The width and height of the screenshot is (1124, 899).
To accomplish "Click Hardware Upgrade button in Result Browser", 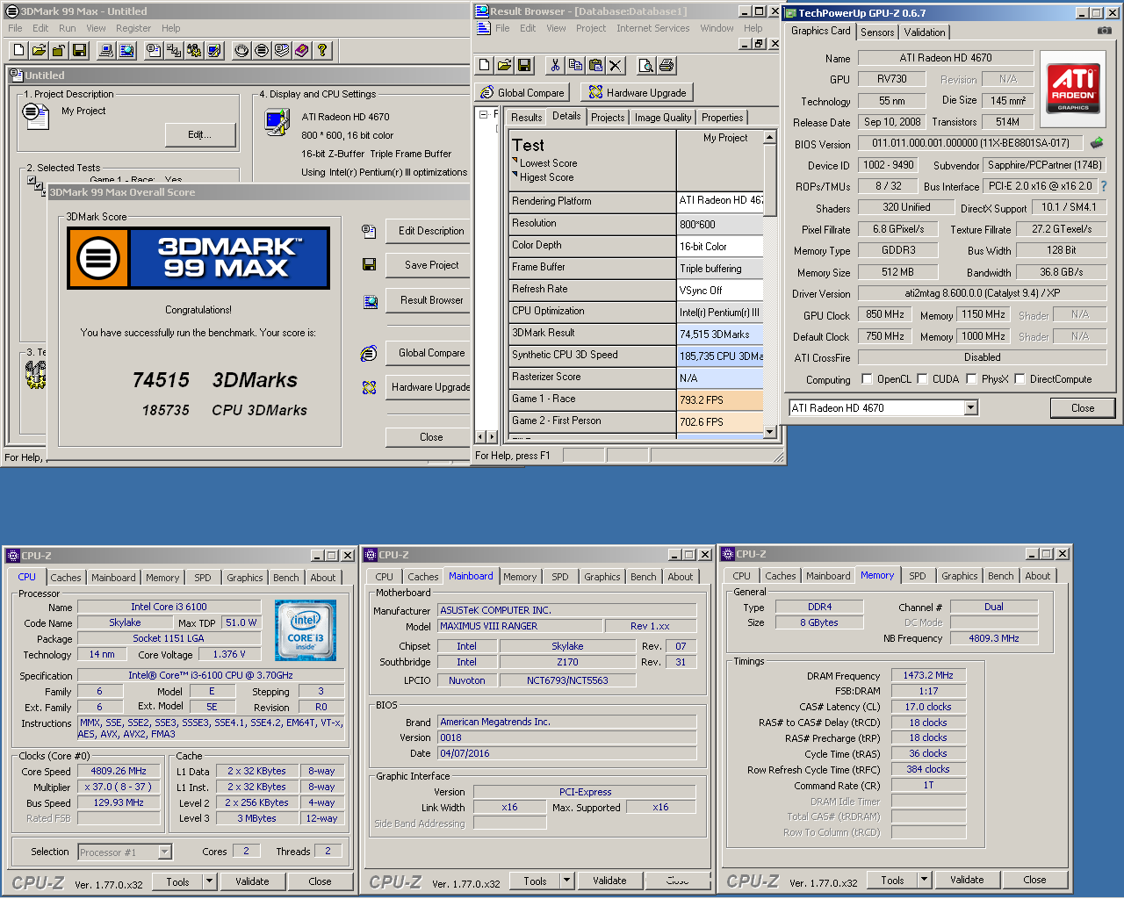I will 638,92.
